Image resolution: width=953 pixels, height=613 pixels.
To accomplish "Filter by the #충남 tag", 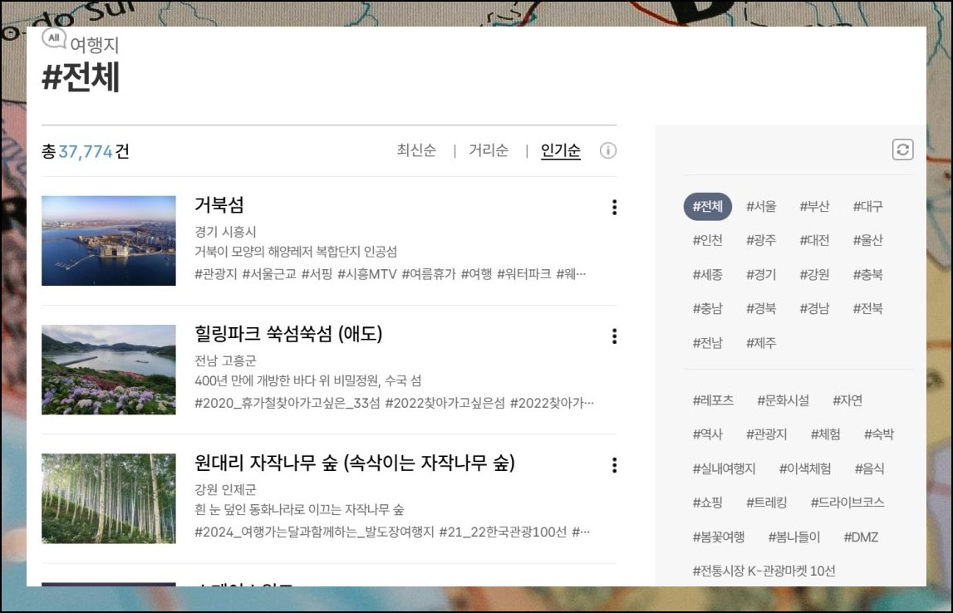I will (x=707, y=309).
